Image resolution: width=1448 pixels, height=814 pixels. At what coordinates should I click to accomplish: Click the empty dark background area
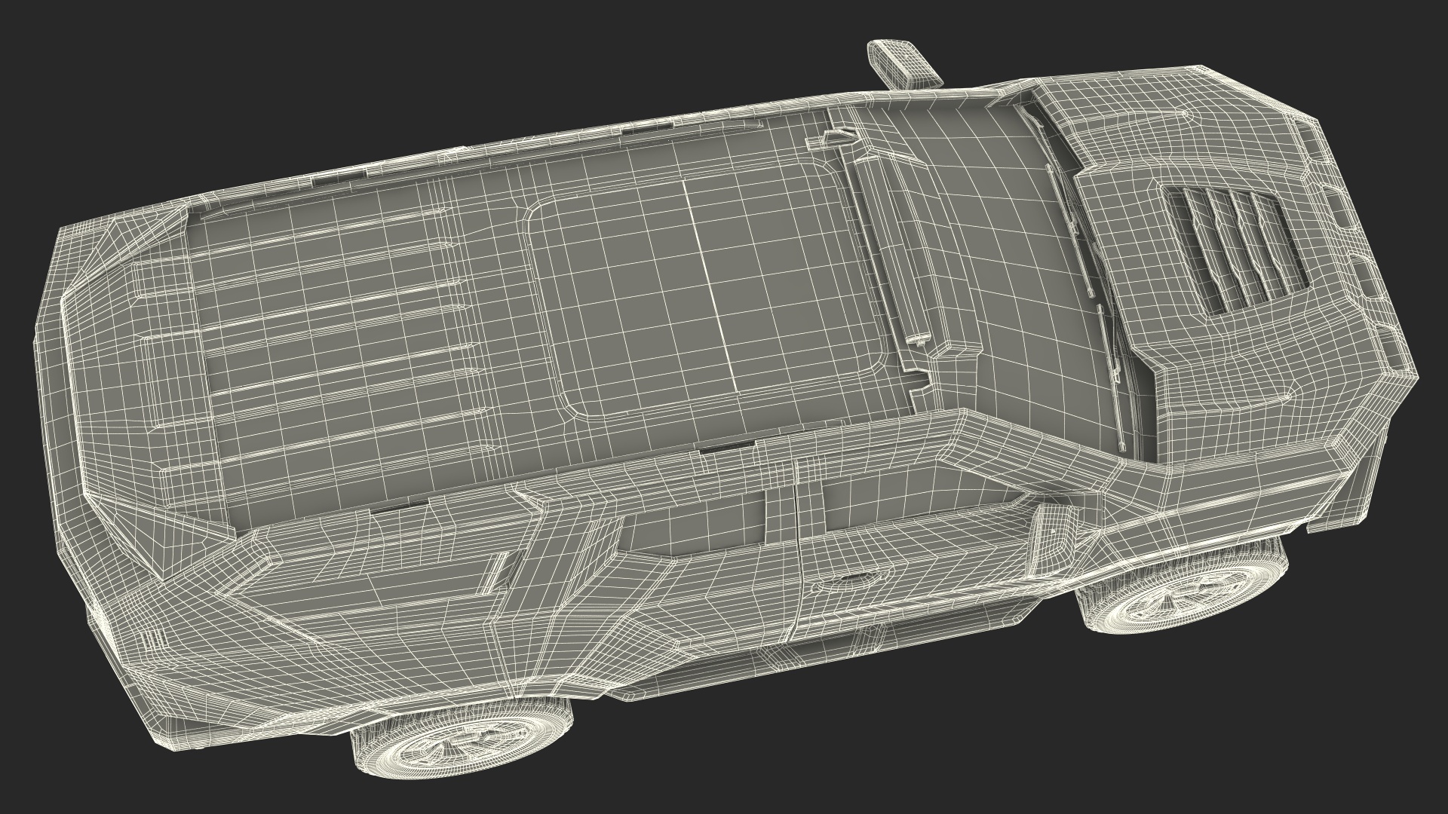click(x=226, y=75)
